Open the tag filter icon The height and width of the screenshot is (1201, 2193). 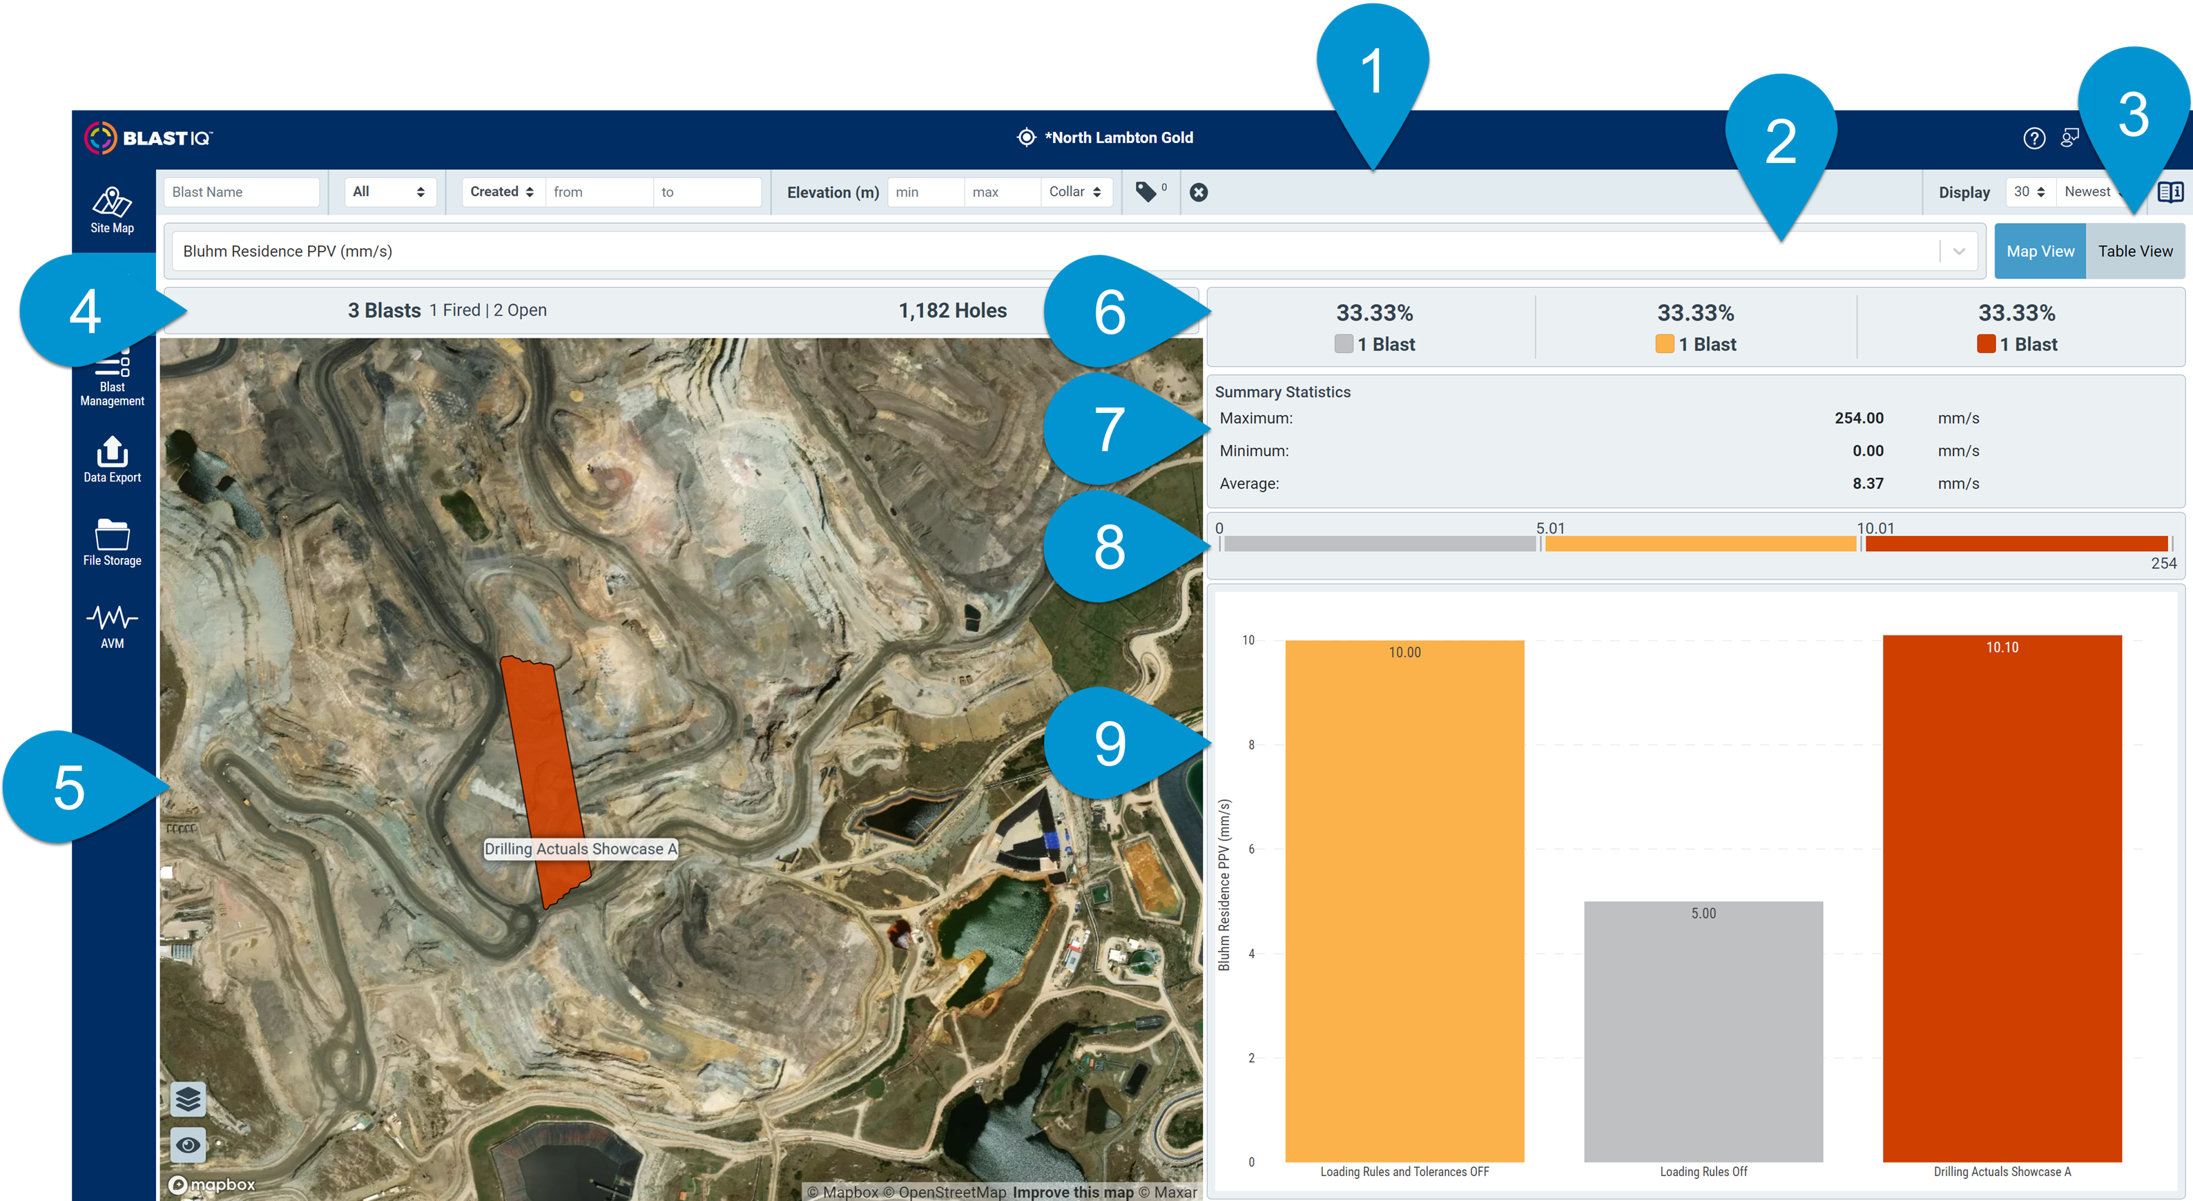(x=1146, y=193)
